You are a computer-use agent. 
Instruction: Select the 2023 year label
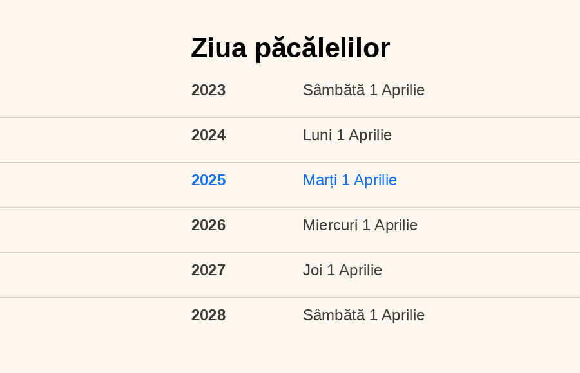pos(208,90)
